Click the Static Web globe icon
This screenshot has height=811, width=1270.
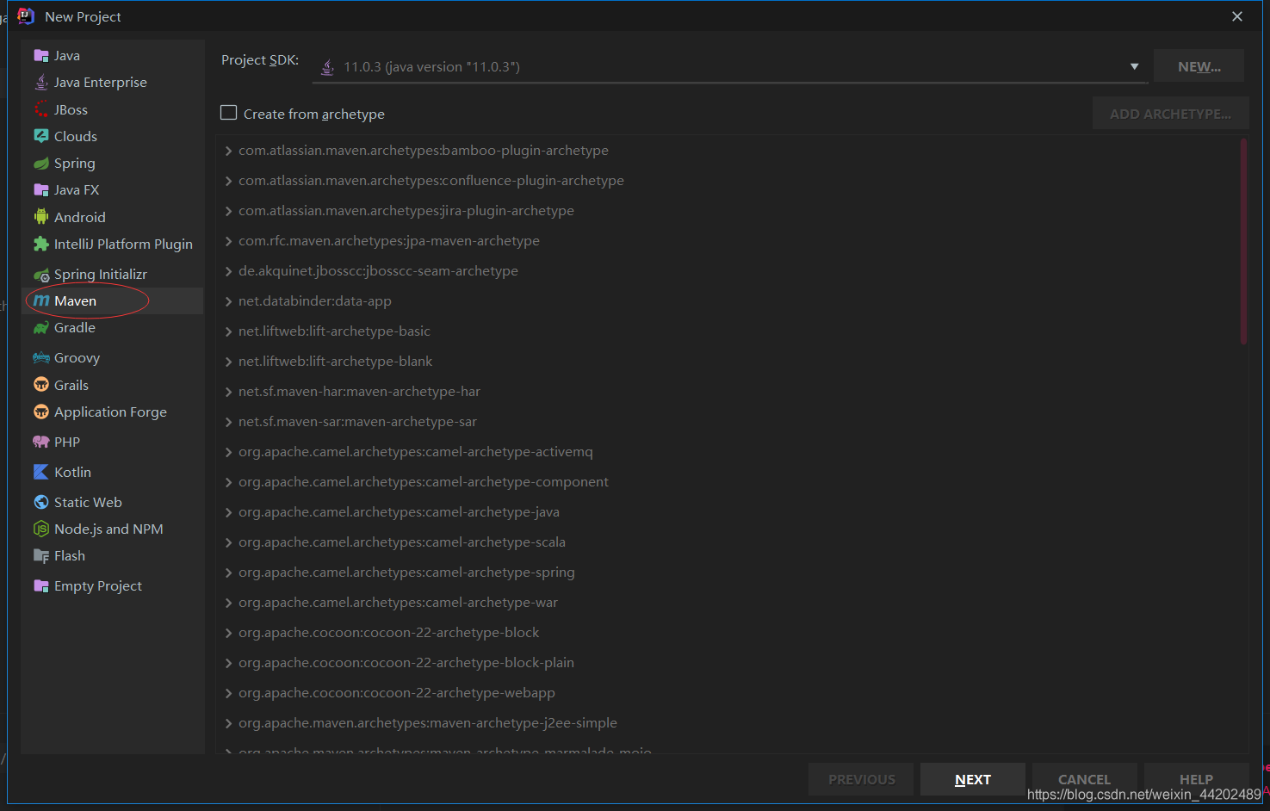point(40,502)
